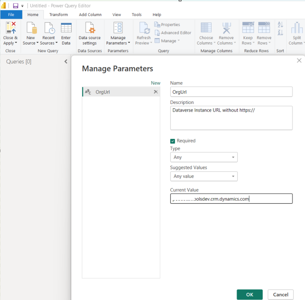Uncheck the Required checkbox
The width and height of the screenshot is (305, 300).
(173, 141)
